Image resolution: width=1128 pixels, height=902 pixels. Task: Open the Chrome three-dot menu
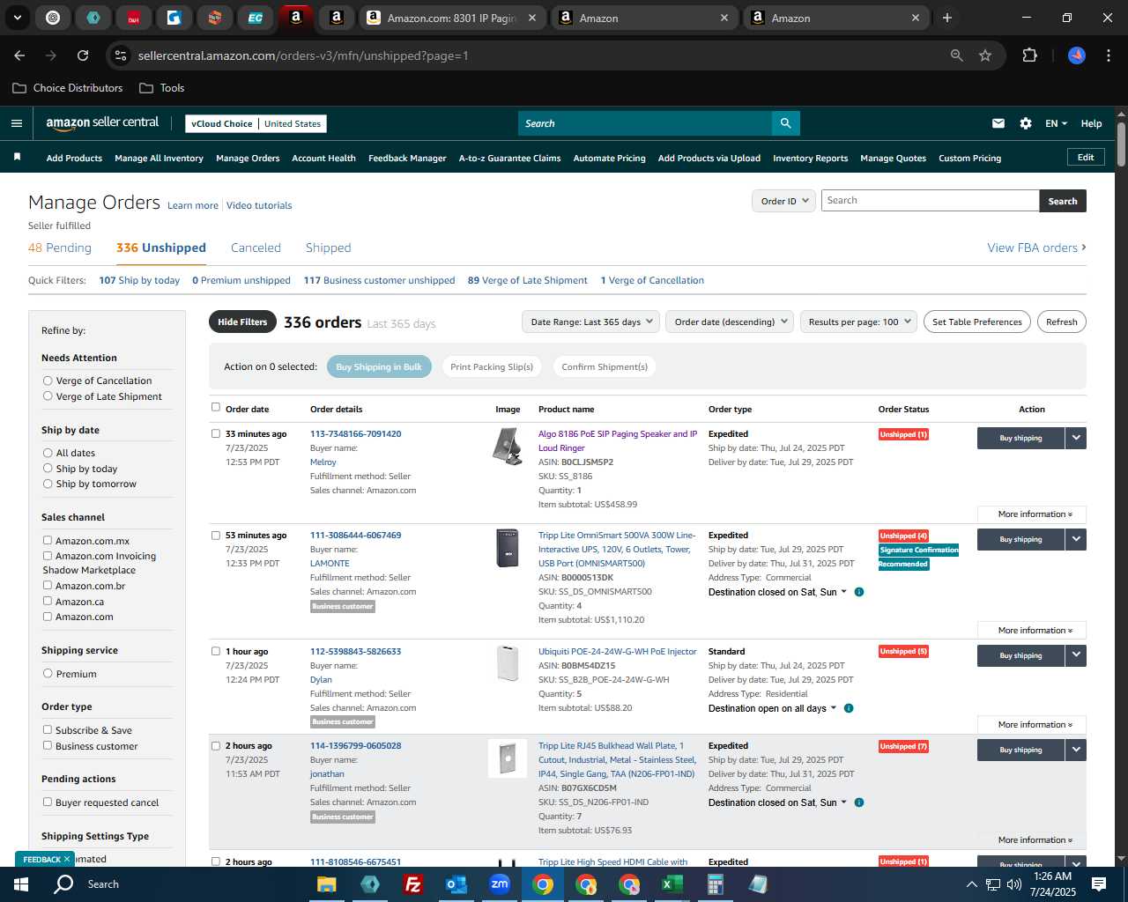[1107, 55]
